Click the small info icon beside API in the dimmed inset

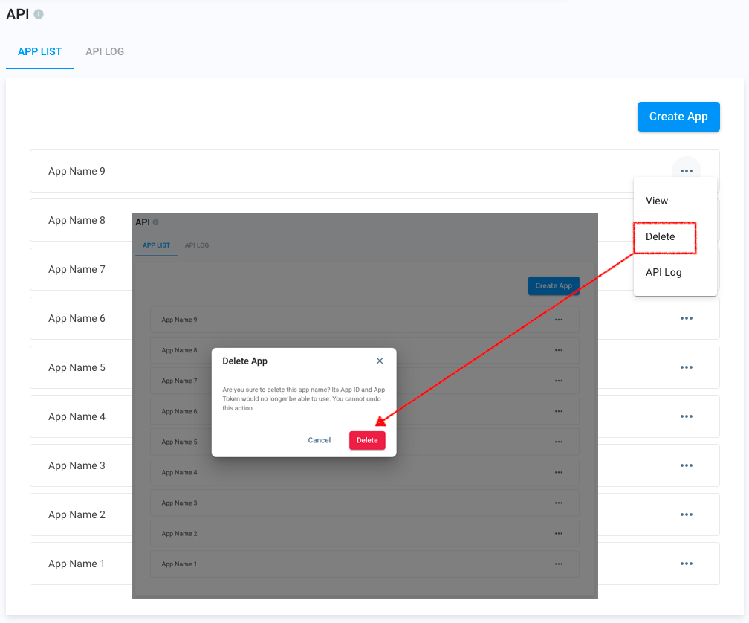(156, 222)
